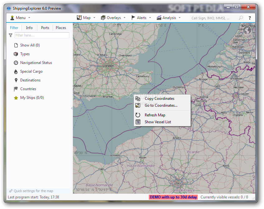Click the My Ships star icon

[x=16, y=98]
